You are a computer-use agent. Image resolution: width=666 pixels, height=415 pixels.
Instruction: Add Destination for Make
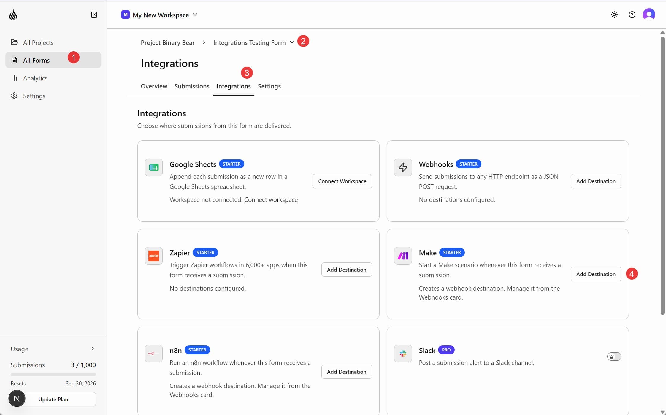596,274
